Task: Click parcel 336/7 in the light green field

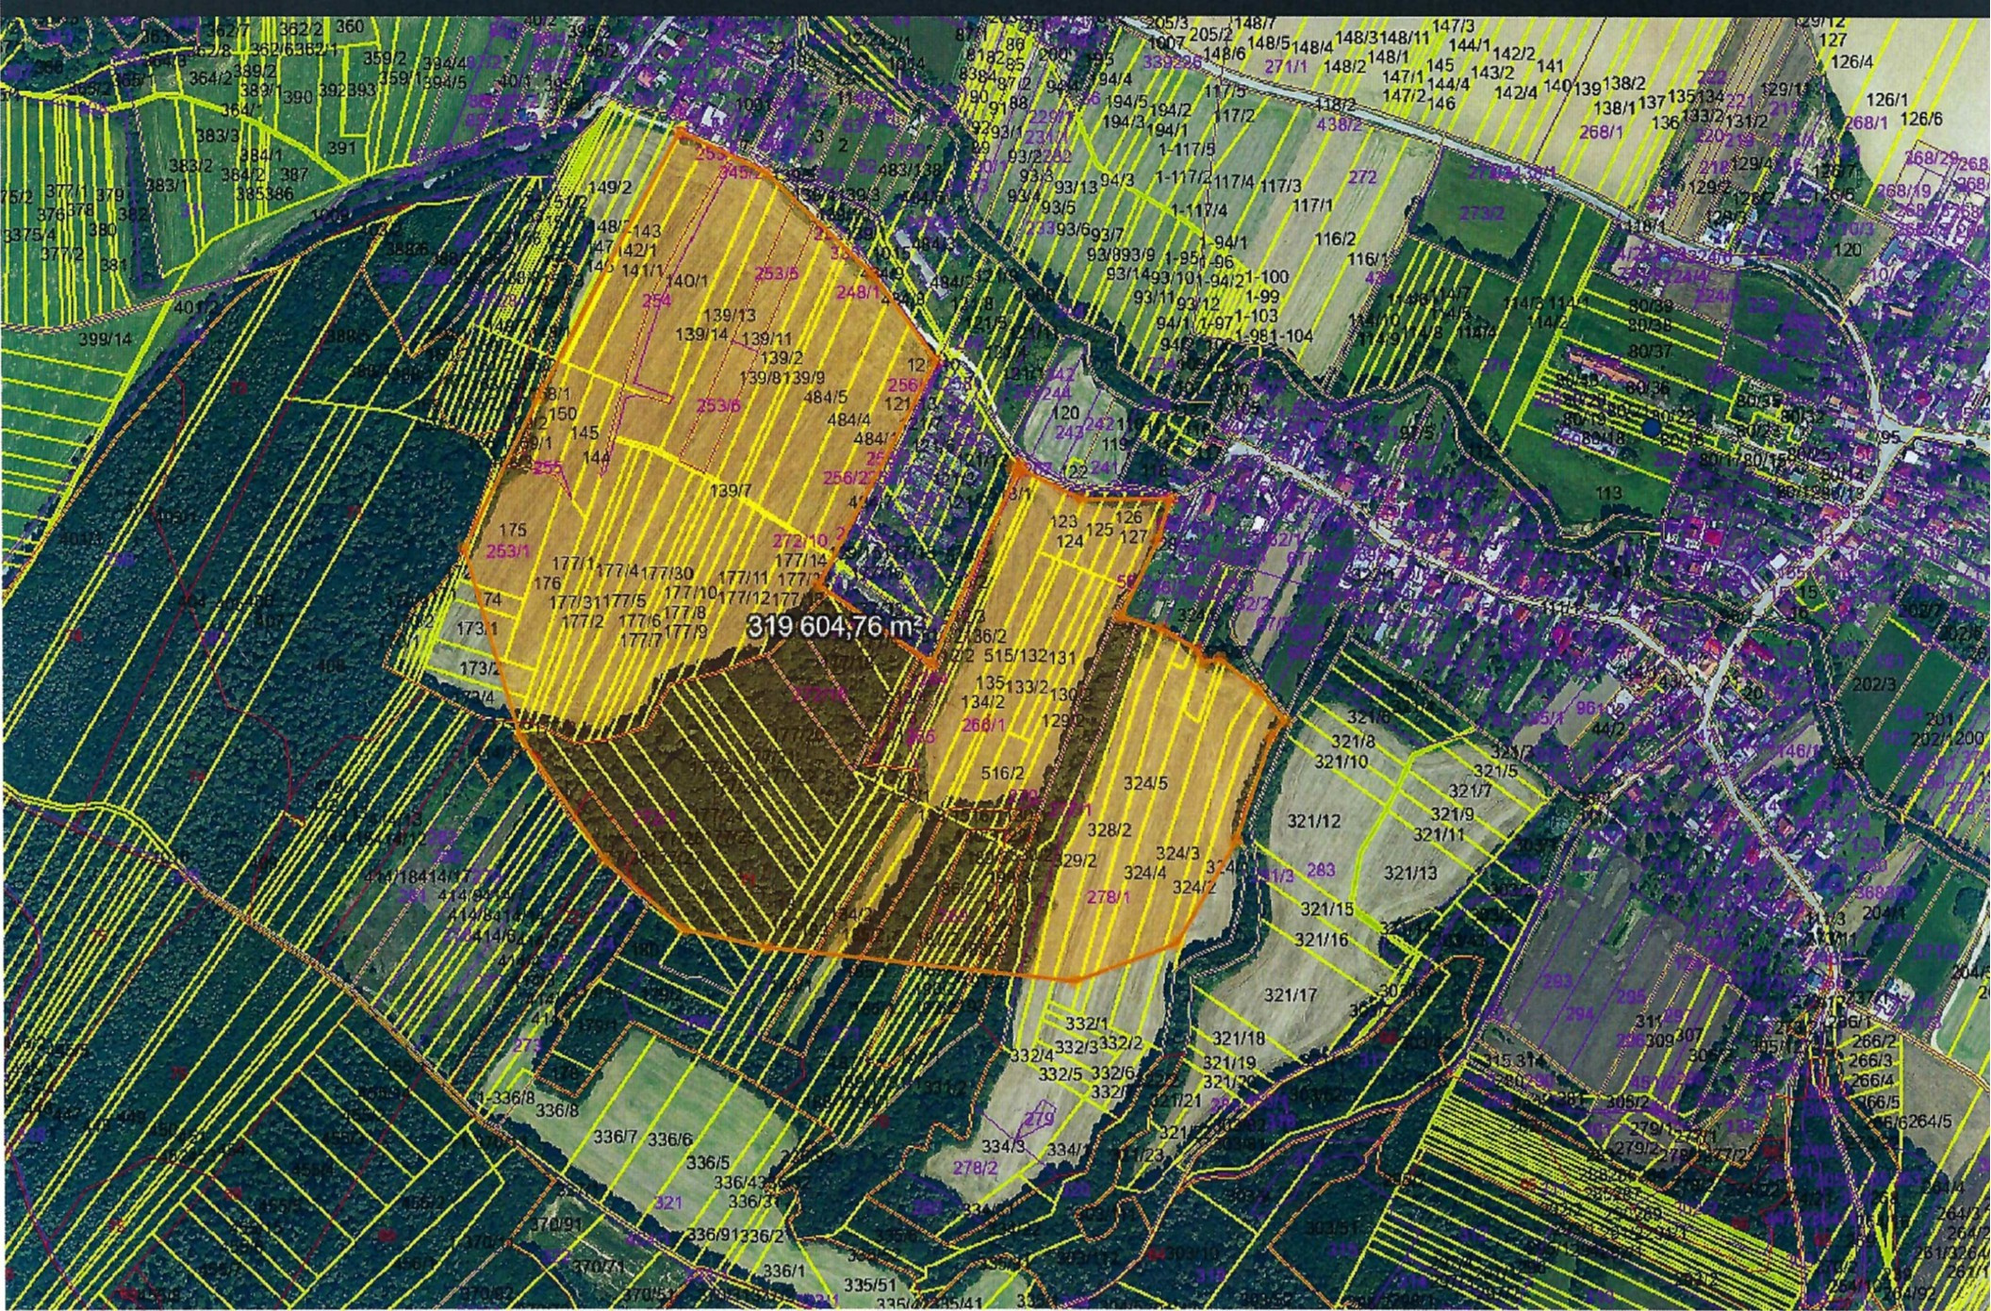Action: 616,1138
